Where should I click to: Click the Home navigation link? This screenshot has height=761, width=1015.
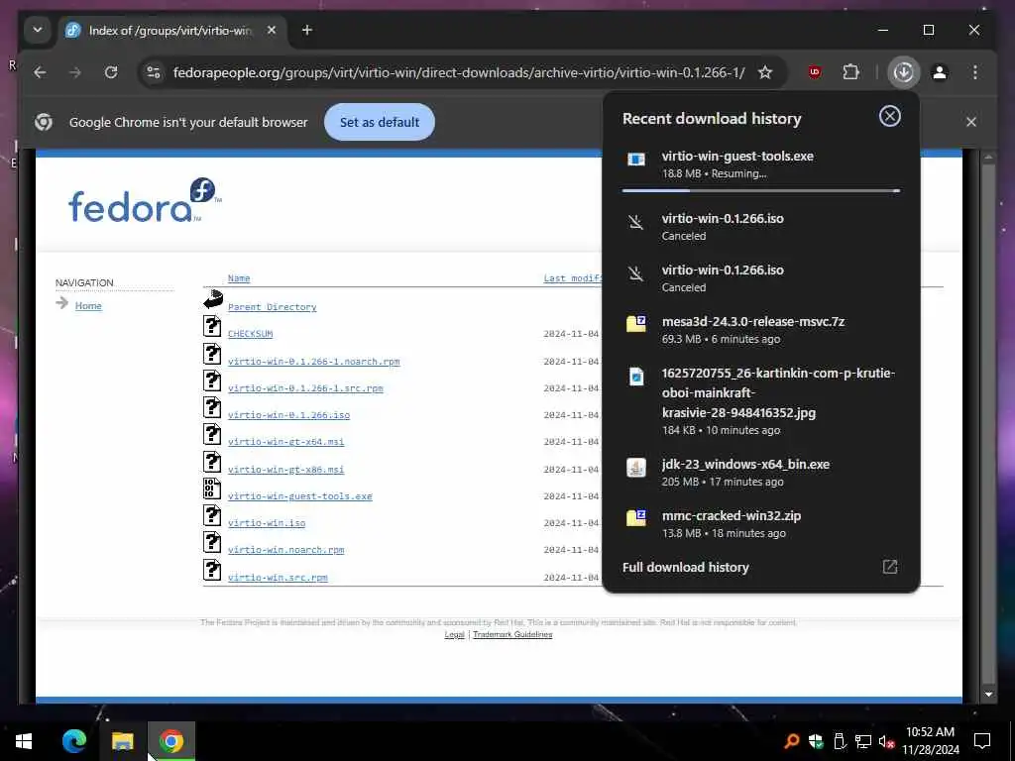(88, 306)
